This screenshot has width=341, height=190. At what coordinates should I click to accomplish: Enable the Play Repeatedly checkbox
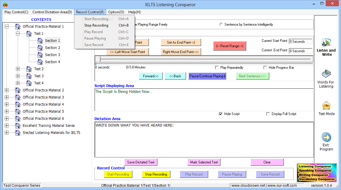217,68
